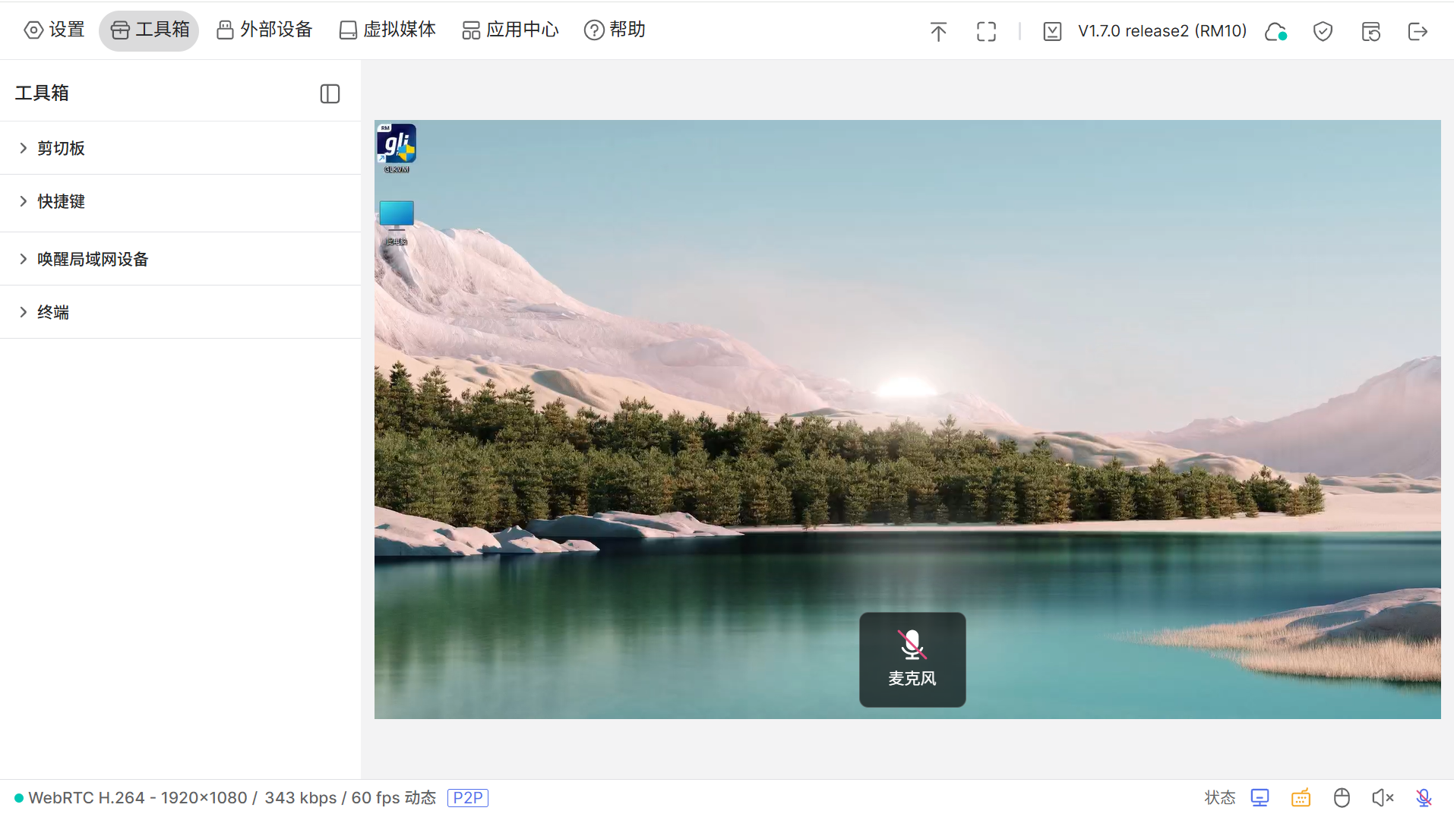Expand the 剪切板 section
The width and height of the screenshot is (1454, 814).
point(61,148)
